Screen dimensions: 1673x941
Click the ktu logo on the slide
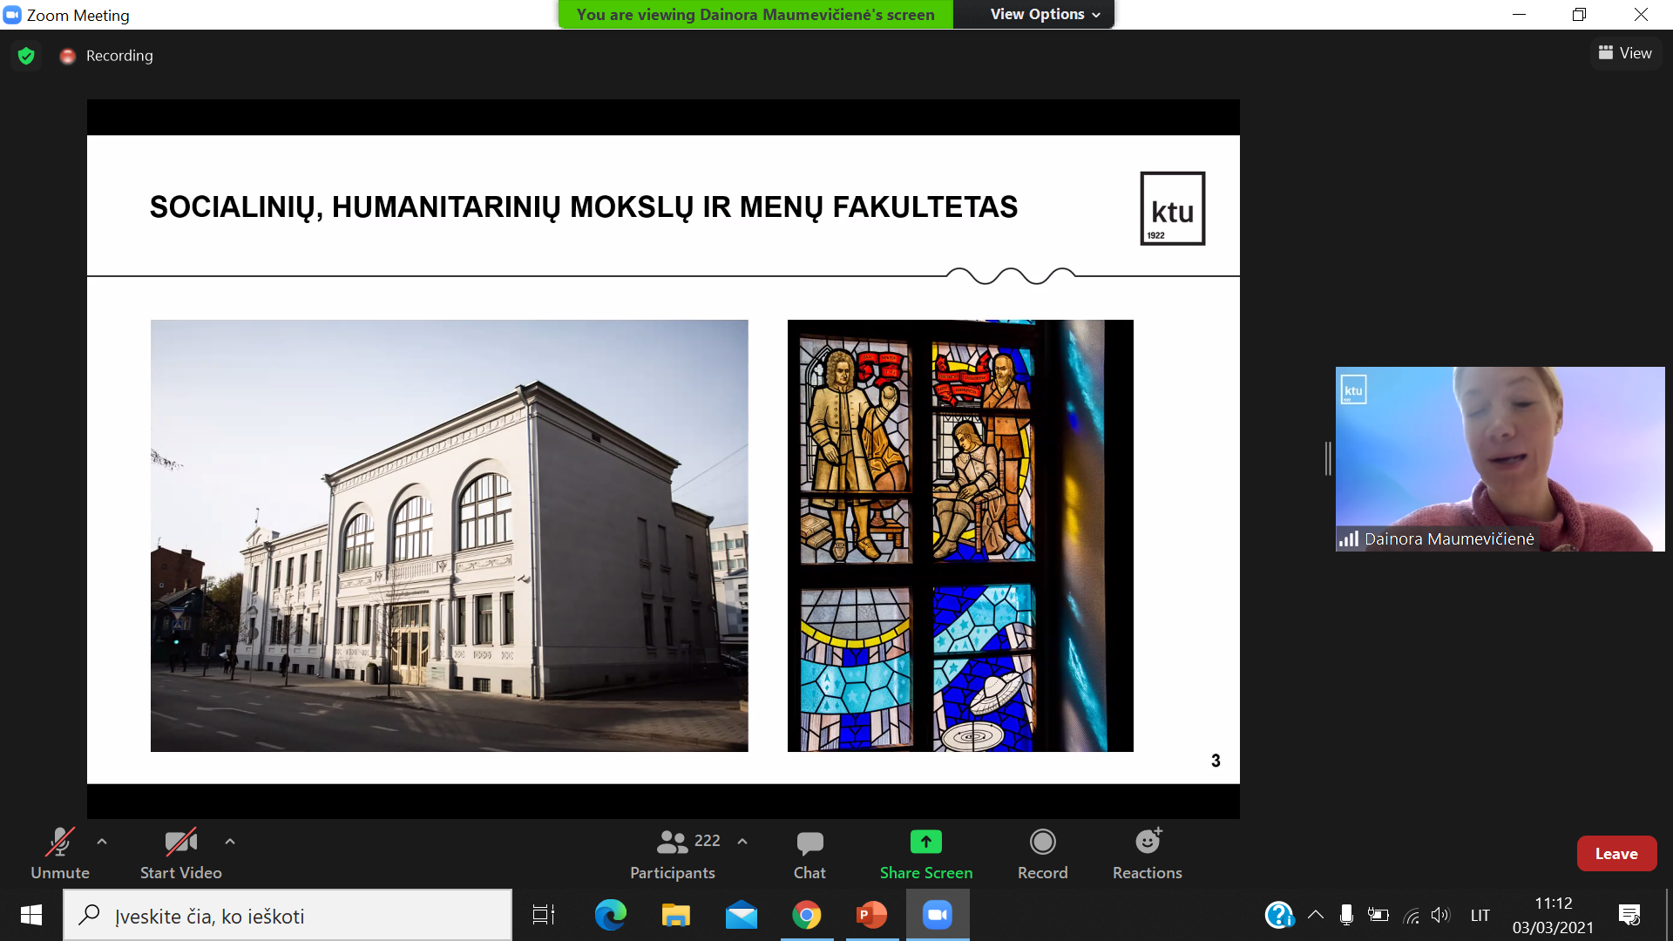click(1173, 208)
